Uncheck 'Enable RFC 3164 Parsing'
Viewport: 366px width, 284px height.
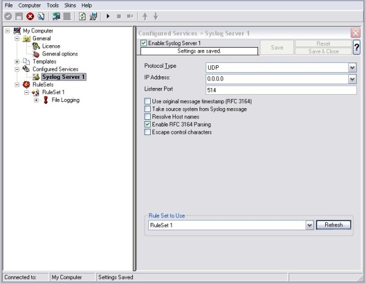pos(147,124)
